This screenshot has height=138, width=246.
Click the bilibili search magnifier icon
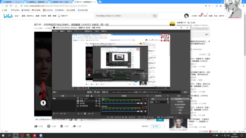coord(155,16)
